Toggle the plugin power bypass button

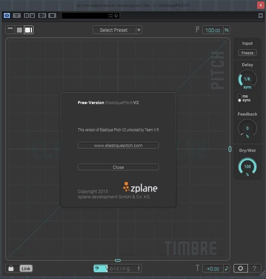(x=7, y=15)
